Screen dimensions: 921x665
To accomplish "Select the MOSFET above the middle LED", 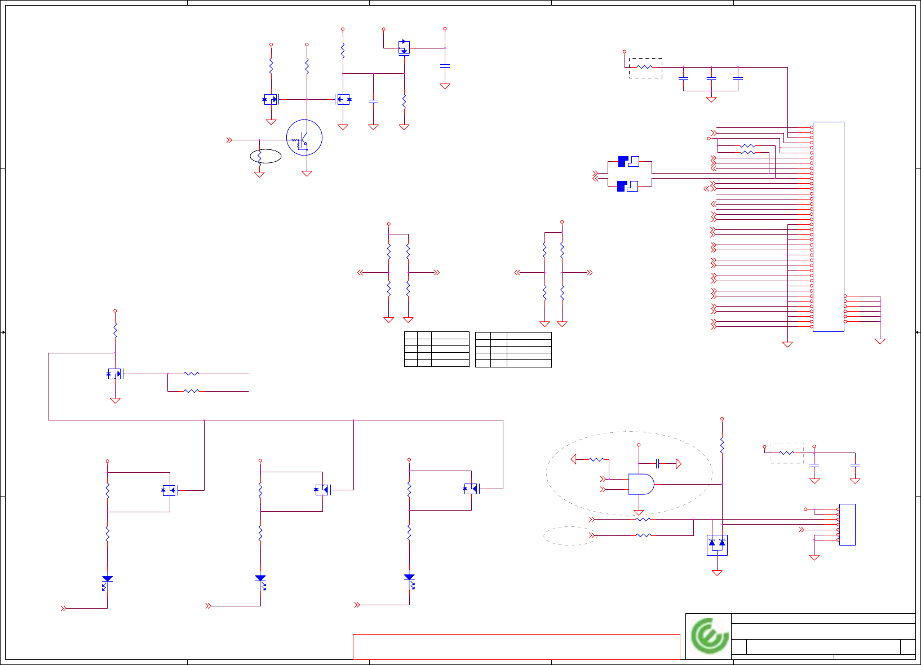I will point(322,490).
